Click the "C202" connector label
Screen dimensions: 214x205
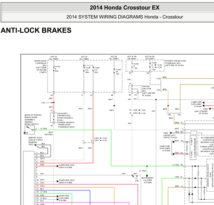click(x=135, y=113)
